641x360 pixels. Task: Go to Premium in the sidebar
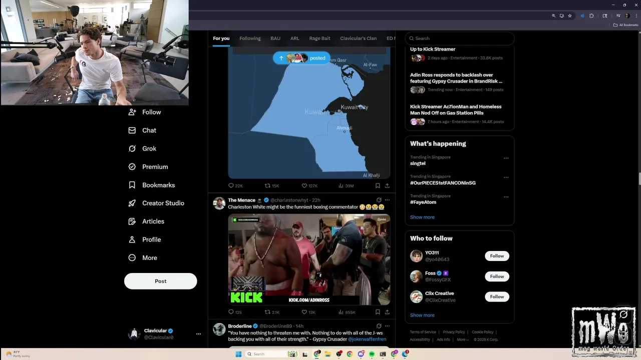pos(148,167)
